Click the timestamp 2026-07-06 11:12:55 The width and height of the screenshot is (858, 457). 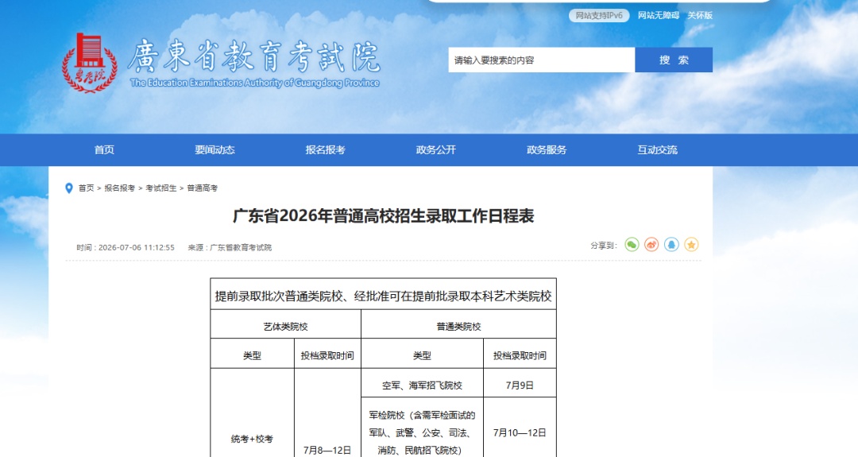[137, 247]
